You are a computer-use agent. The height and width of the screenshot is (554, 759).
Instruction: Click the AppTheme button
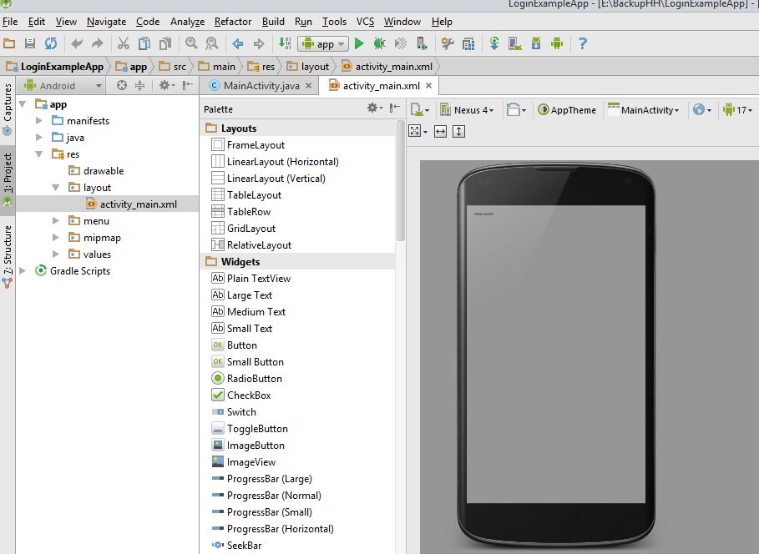567,110
